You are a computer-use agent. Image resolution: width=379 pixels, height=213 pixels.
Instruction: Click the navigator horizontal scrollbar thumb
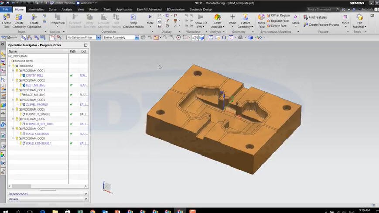pyautogui.click(x=21, y=186)
